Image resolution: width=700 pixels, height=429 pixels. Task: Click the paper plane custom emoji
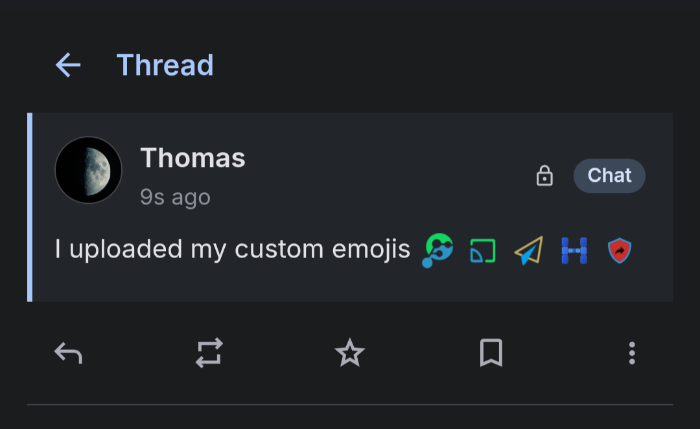click(x=529, y=250)
